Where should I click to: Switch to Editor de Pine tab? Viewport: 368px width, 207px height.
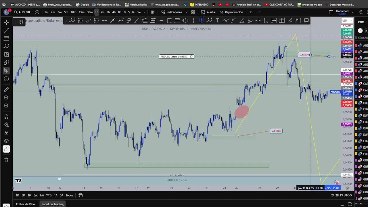(x=25, y=204)
